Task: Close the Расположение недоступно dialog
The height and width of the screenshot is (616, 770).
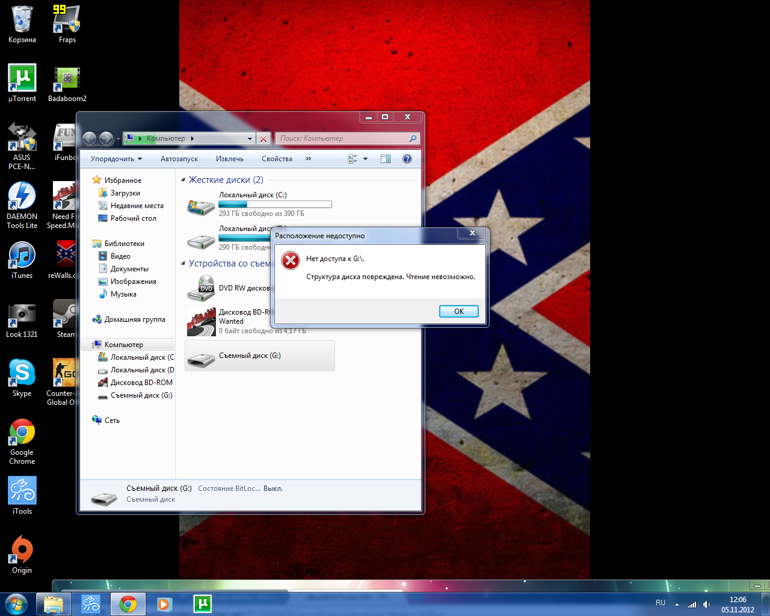Action: click(472, 233)
